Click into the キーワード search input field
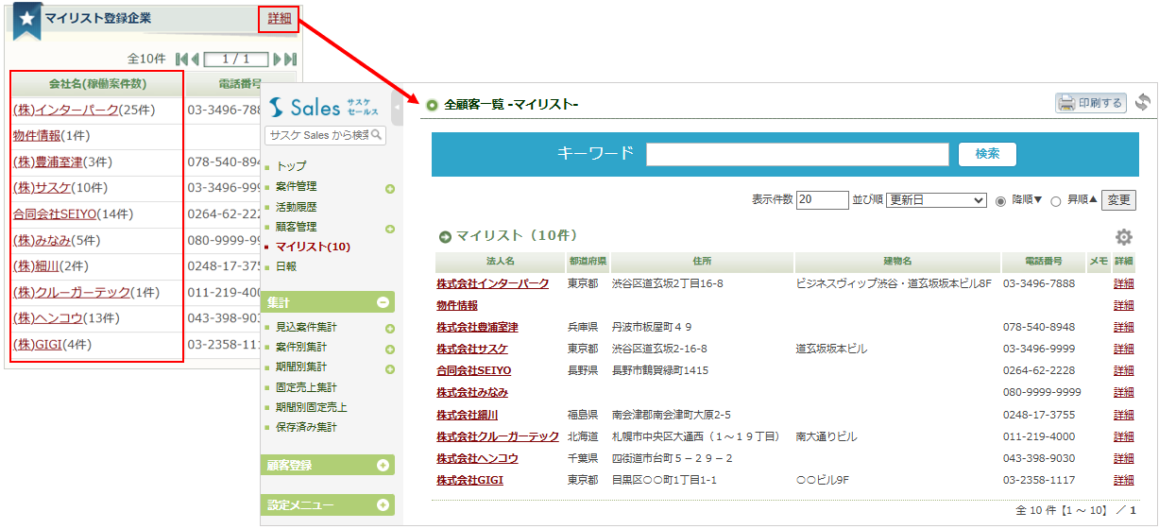This screenshot has width=1159, height=529. (x=797, y=154)
